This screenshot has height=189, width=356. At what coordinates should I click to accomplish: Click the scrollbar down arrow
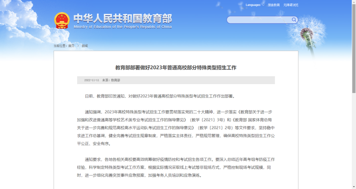[354, 187]
